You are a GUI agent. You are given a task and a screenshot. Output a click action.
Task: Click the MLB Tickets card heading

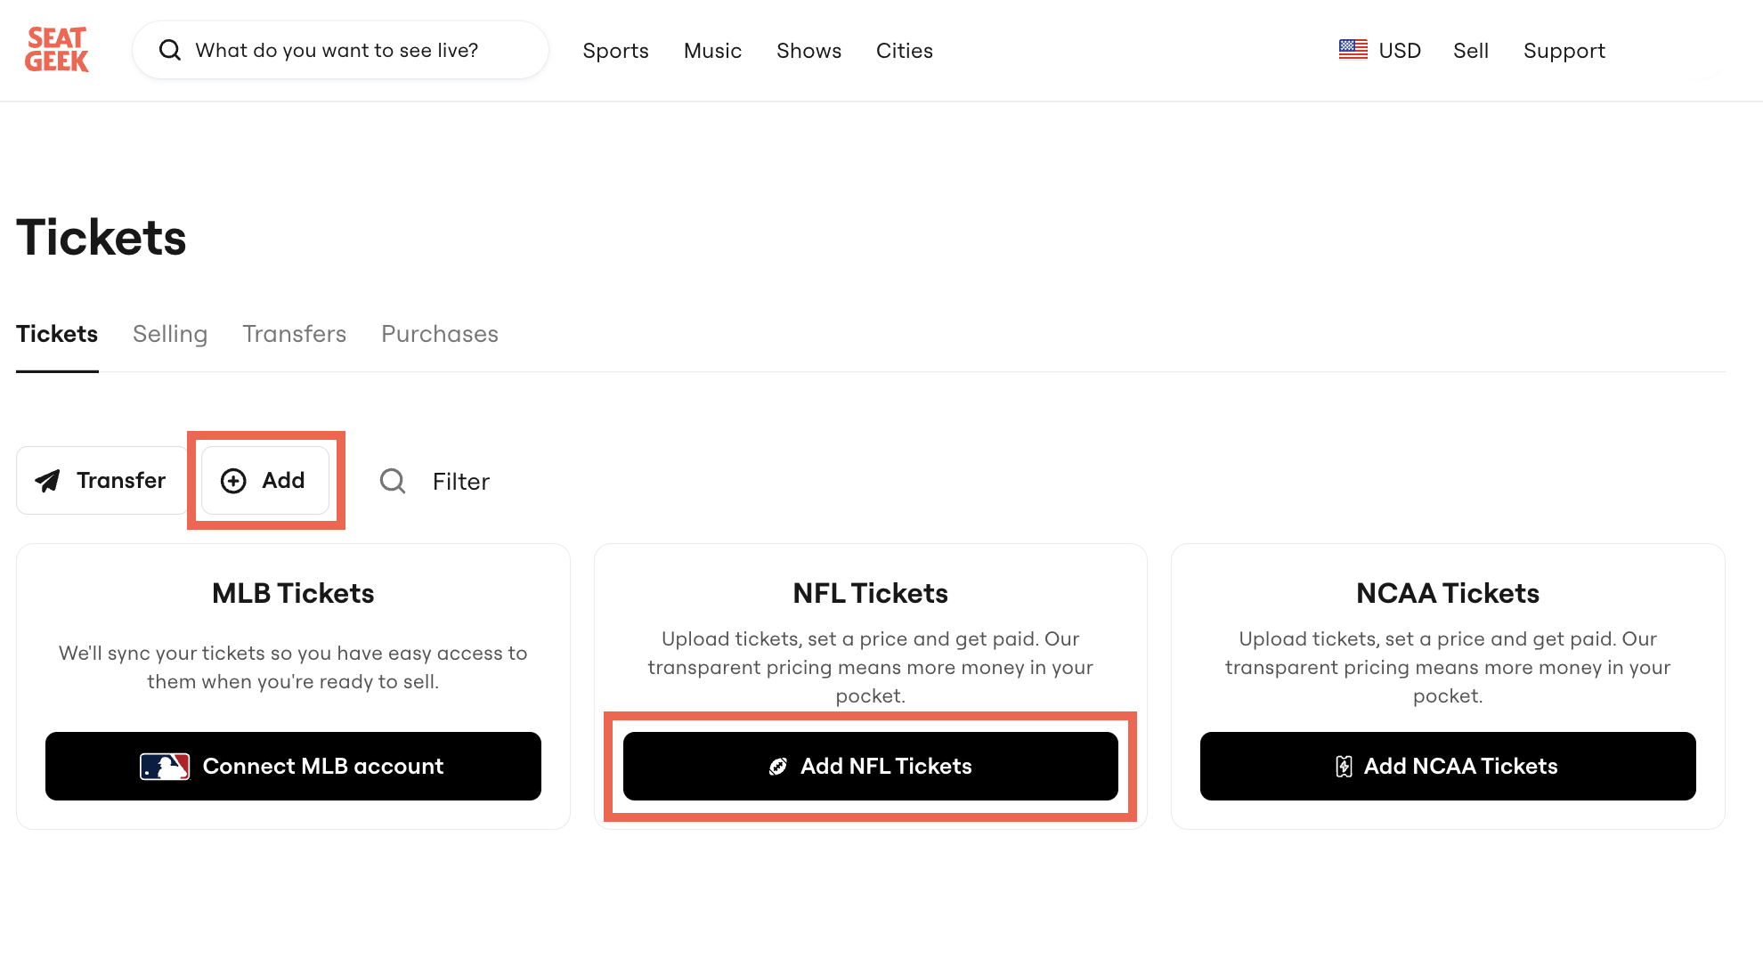[293, 593]
